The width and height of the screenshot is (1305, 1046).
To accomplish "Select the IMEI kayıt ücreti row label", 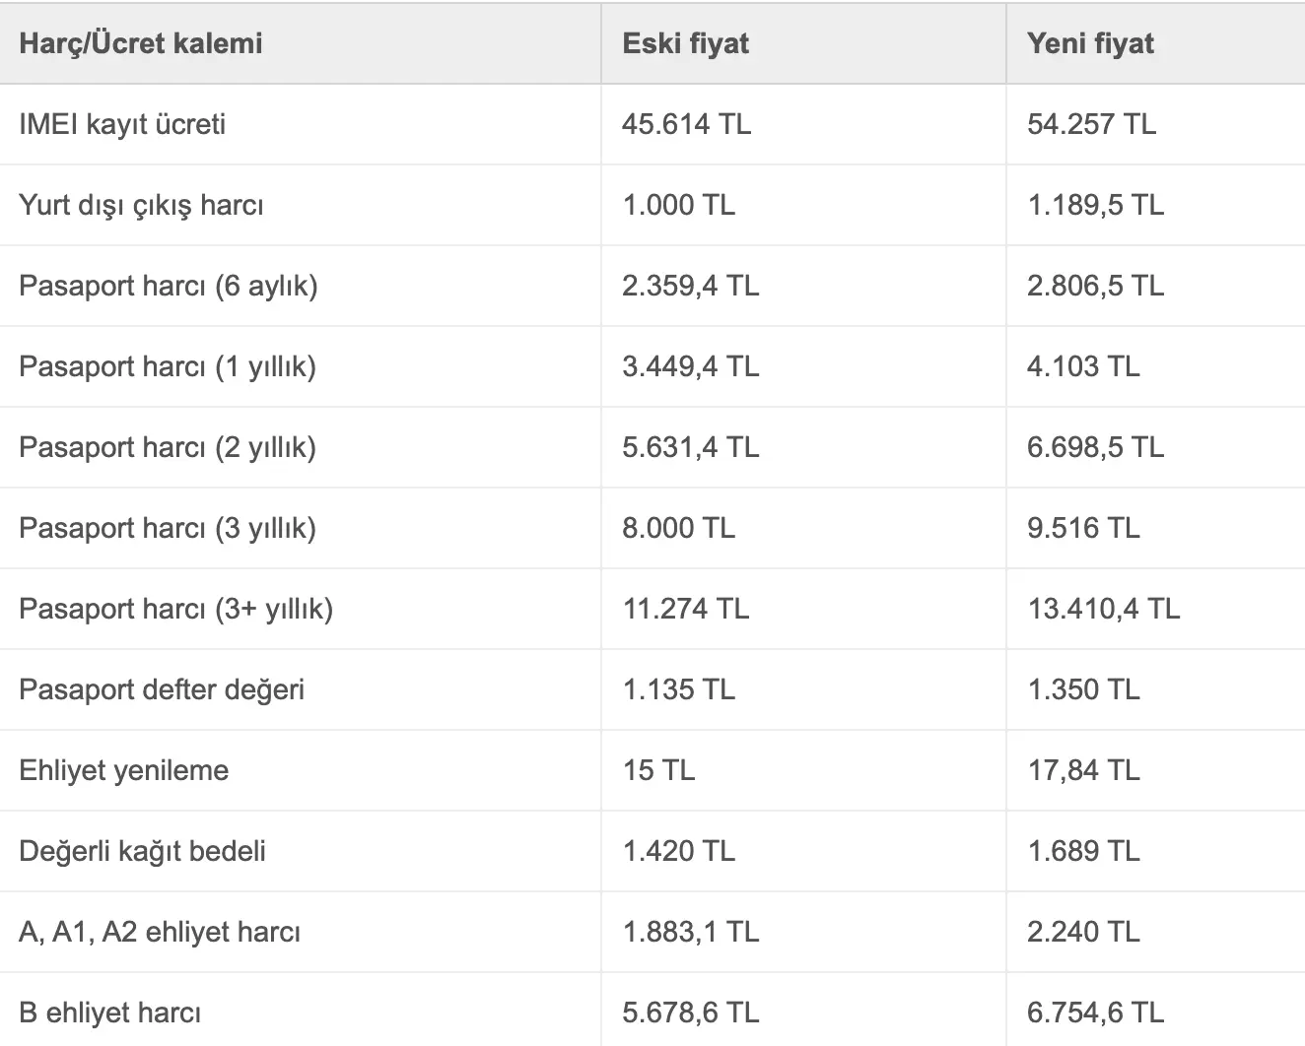I will [x=122, y=124].
